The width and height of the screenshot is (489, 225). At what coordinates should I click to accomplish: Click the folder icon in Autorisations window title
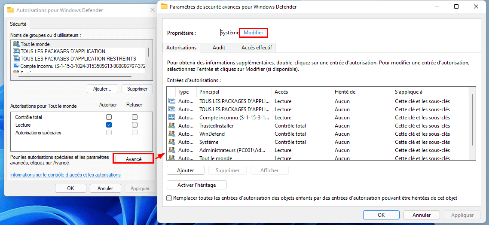(11, 10)
